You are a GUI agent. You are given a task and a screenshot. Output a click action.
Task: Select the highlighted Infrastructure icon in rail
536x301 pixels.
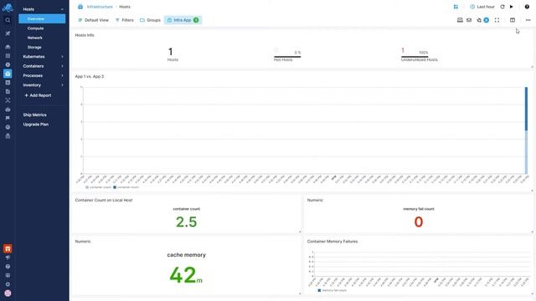(x=8, y=74)
